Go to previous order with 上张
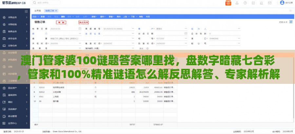 coord(126,16)
